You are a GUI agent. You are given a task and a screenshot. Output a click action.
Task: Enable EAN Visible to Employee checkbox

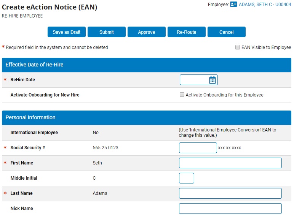[238, 47]
